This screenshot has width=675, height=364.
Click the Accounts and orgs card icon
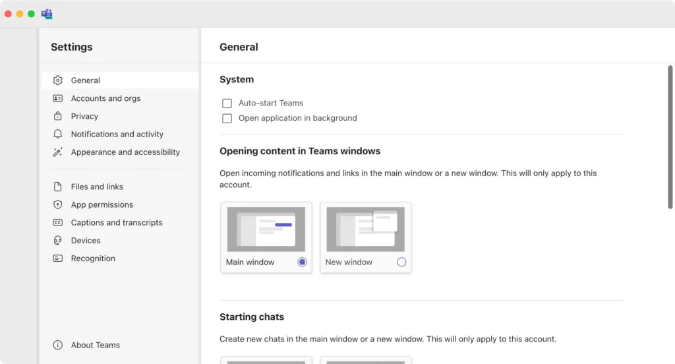58,98
